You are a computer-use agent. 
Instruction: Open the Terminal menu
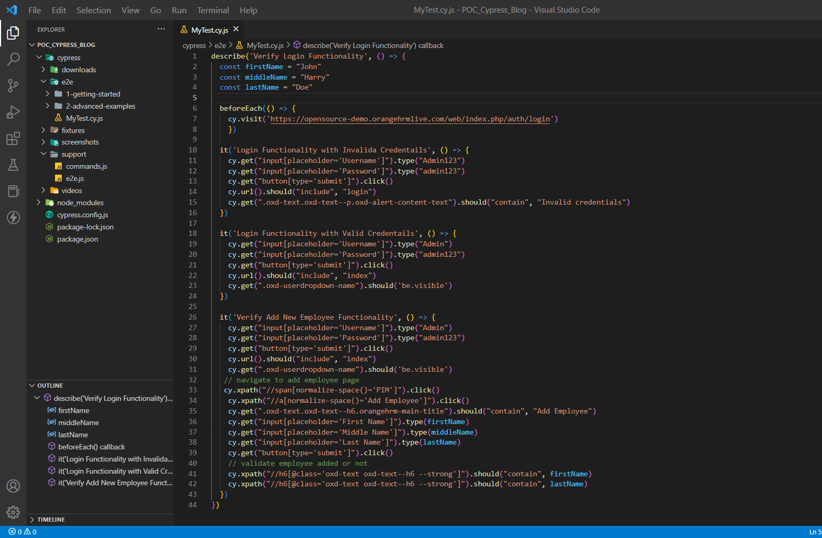[x=213, y=10]
